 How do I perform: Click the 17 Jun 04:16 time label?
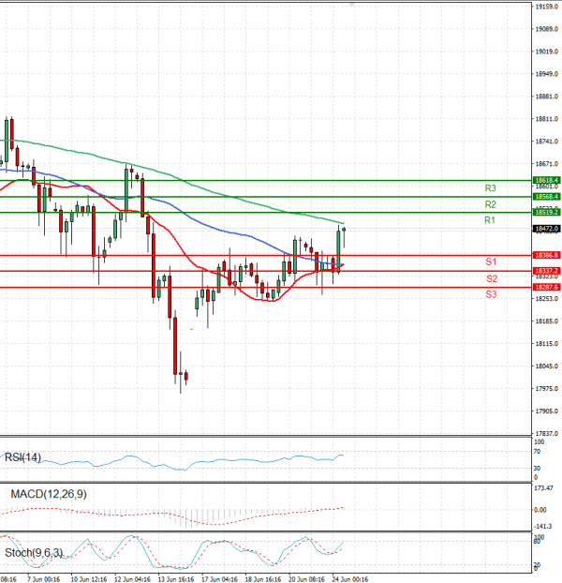pos(219,579)
